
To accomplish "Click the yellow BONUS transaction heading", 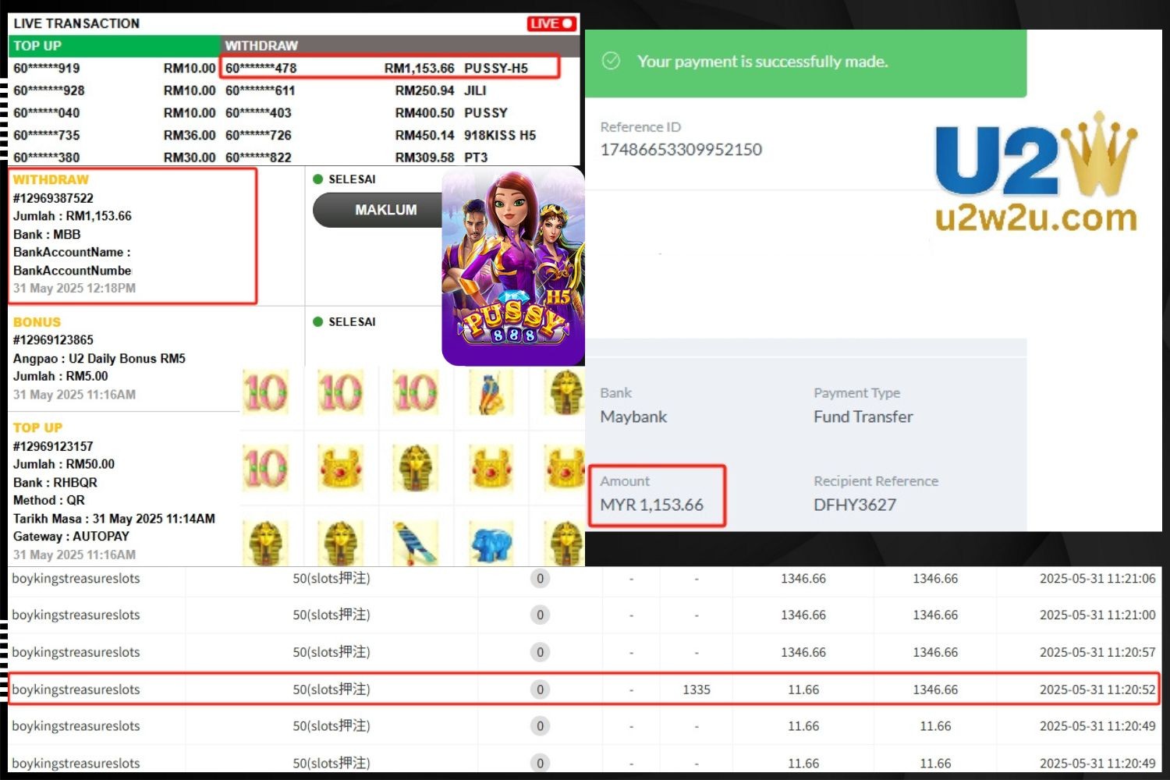I will point(37,322).
